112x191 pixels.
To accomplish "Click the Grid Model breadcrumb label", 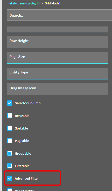I will point(52,3).
